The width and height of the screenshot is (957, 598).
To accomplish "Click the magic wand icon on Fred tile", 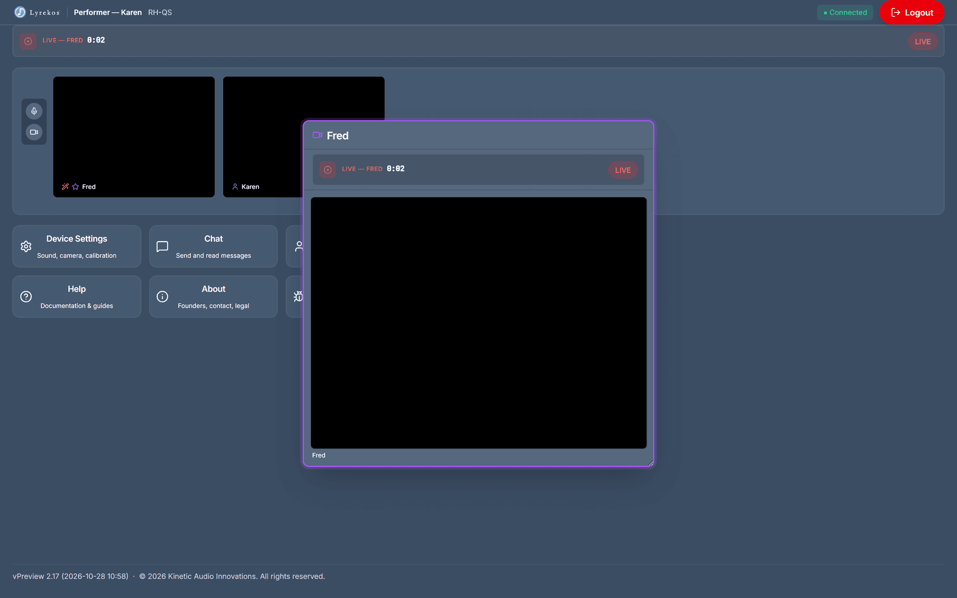I will click(x=65, y=187).
